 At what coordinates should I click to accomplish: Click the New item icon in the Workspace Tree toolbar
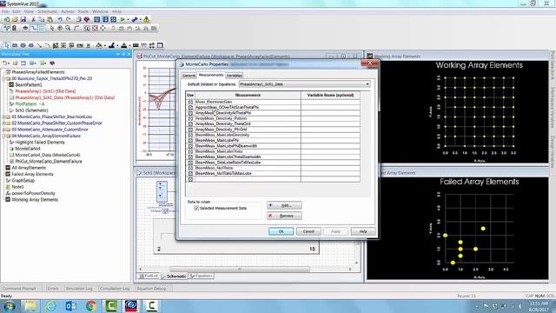tap(5, 63)
